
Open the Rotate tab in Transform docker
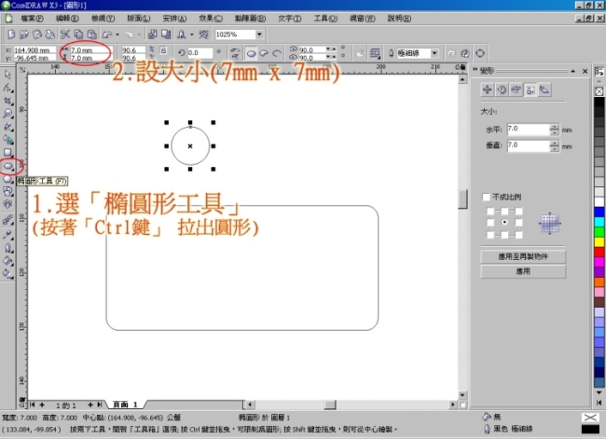coord(502,89)
